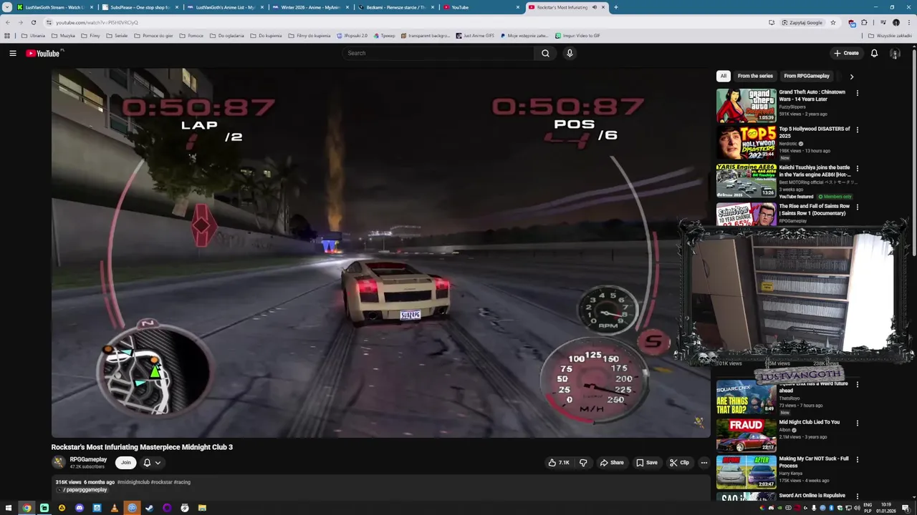Switch to the Winter 2026 Anime tab

tap(310, 7)
